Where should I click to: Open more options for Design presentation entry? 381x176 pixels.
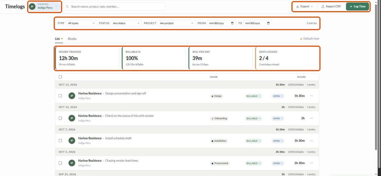(311, 96)
